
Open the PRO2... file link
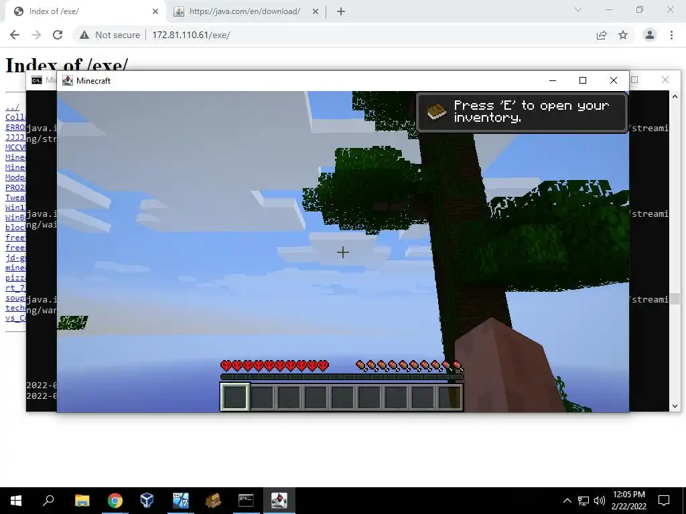pos(15,187)
